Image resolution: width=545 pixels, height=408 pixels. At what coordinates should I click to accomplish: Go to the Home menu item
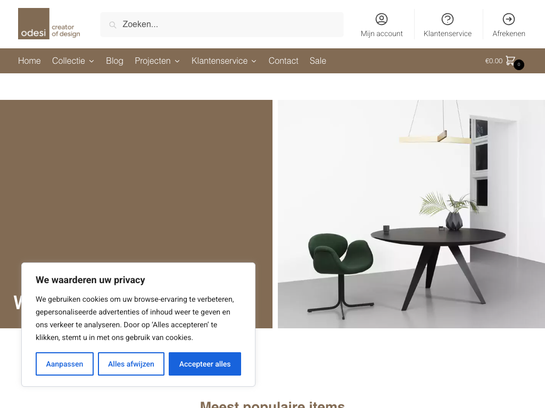pyautogui.click(x=29, y=61)
